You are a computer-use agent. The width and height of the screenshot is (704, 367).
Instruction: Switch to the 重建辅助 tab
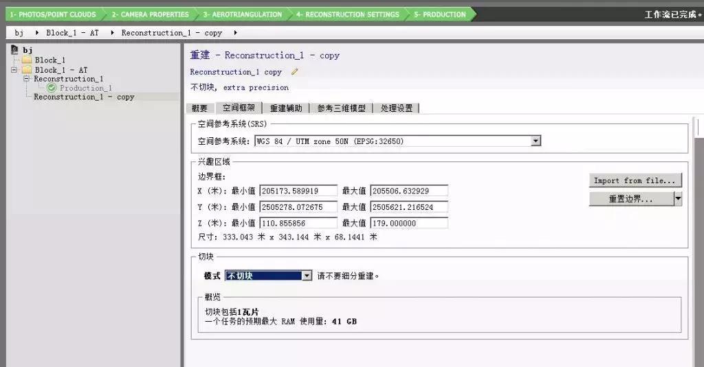pyautogui.click(x=286, y=108)
